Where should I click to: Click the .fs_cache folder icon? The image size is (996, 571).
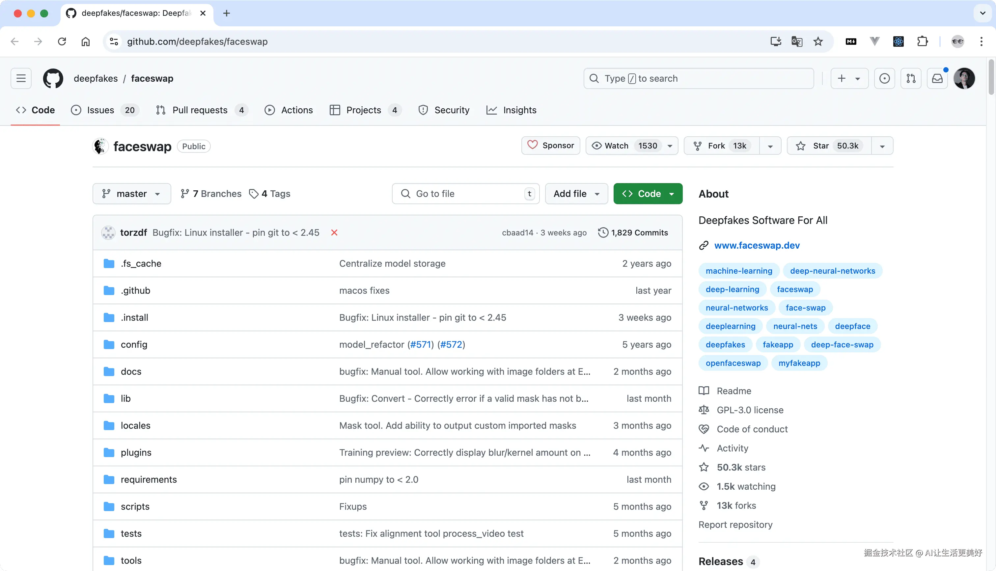(x=109, y=263)
